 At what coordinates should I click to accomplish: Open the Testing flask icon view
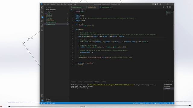coord(42,30)
